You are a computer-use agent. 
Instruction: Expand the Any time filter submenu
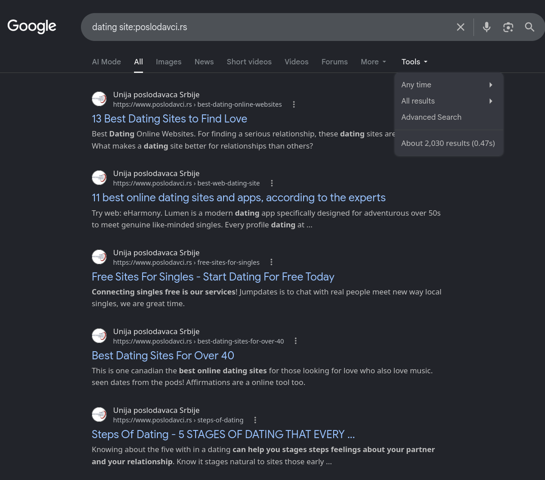[448, 85]
